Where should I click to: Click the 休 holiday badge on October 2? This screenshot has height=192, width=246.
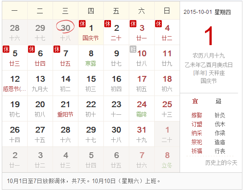click(108, 24)
